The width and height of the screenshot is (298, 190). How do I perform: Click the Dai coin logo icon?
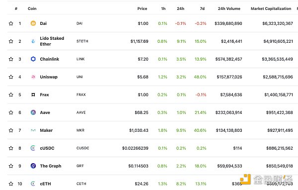tap(33, 23)
